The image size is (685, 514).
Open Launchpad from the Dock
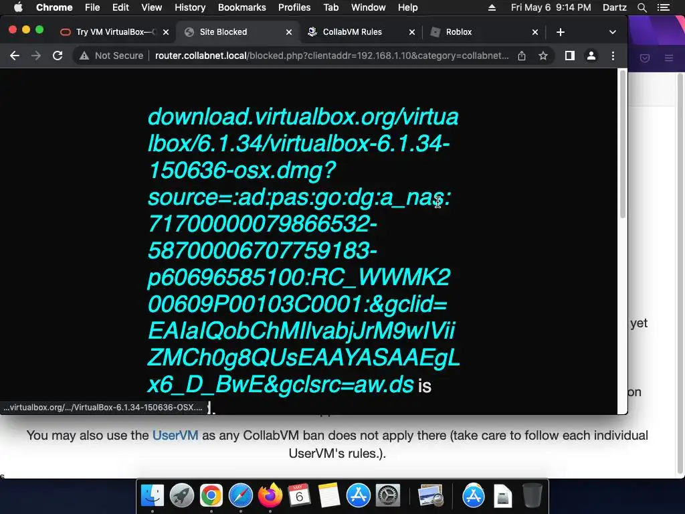(x=182, y=496)
